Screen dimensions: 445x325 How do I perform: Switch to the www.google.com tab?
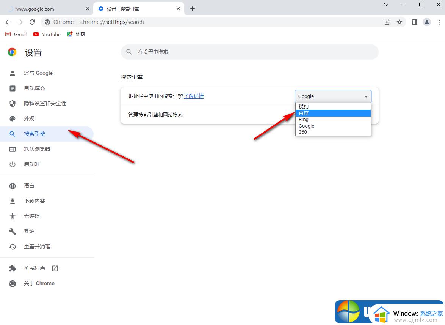[47, 9]
